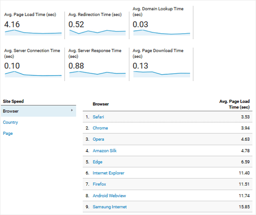Open the Safari browser link

[x=98, y=117]
